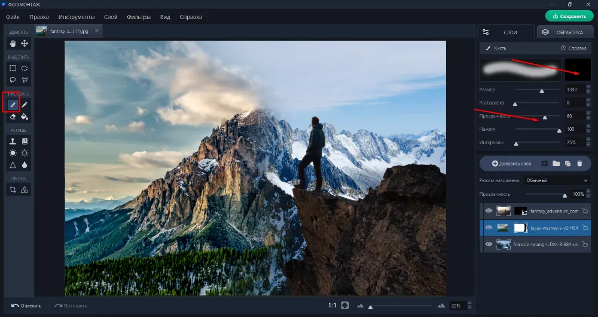Increase the brush size value with stepper
This screenshot has height=317, width=598.
[588, 87]
